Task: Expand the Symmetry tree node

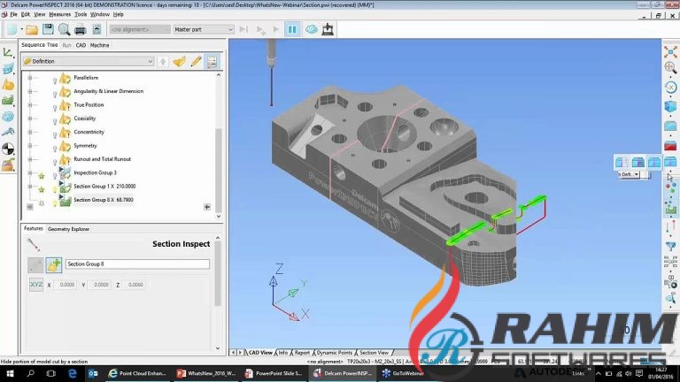Action: tap(30, 146)
